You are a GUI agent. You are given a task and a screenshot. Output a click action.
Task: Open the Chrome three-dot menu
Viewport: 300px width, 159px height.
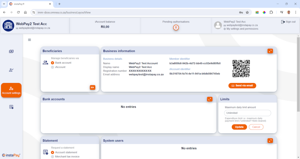(296, 12)
